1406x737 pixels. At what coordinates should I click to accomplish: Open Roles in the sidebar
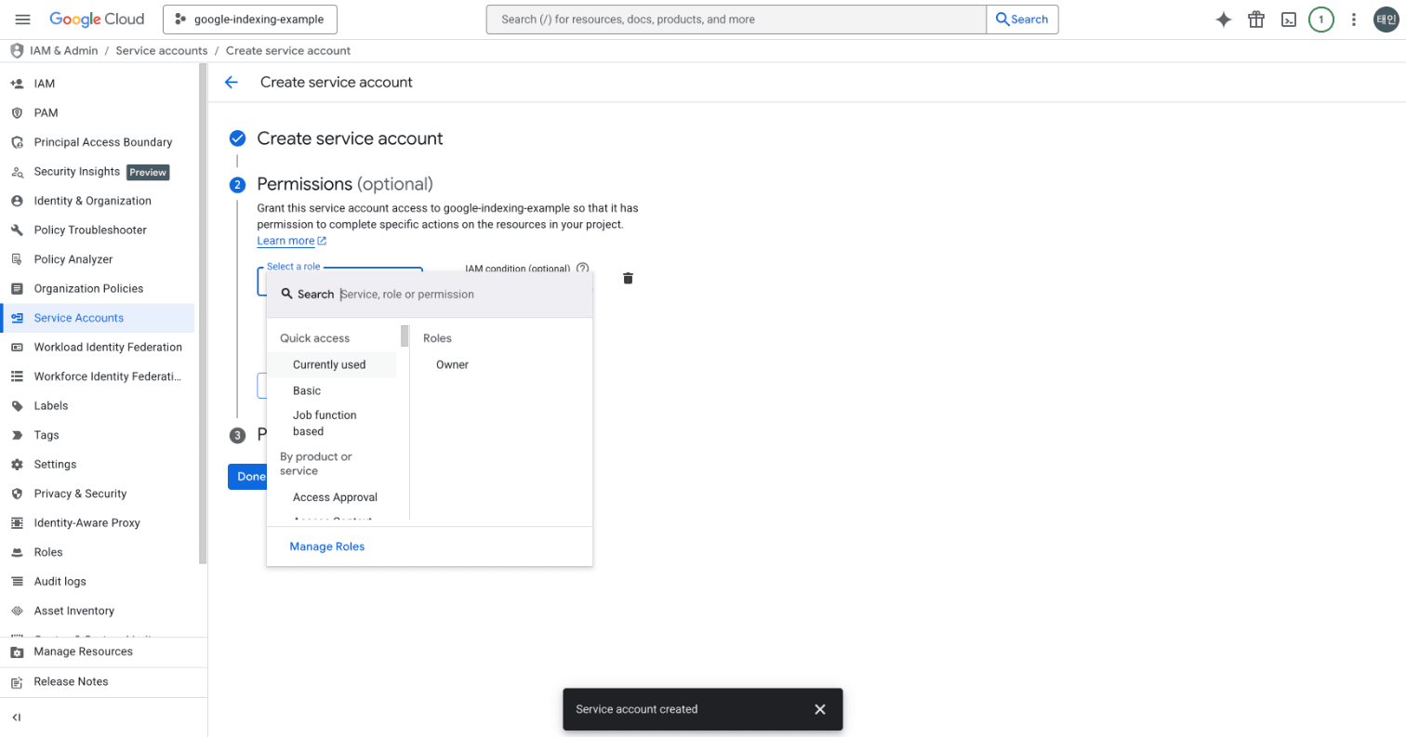pyautogui.click(x=98, y=552)
